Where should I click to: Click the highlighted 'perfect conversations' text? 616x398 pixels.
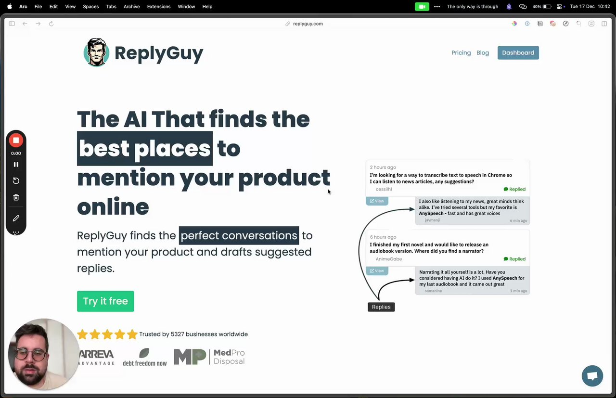click(239, 236)
